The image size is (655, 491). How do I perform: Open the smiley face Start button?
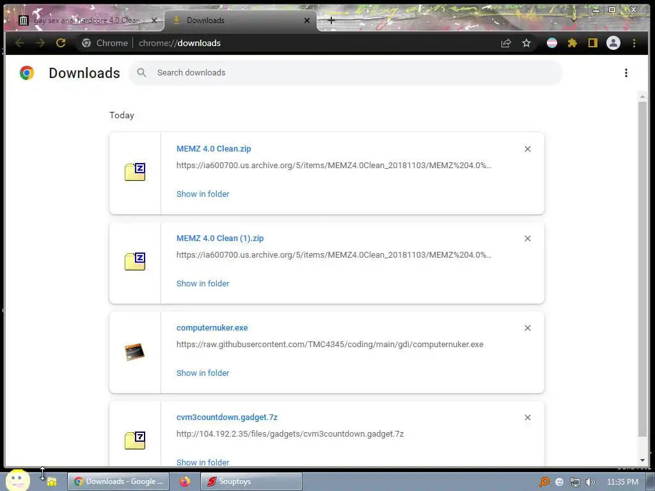(x=17, y=480)
